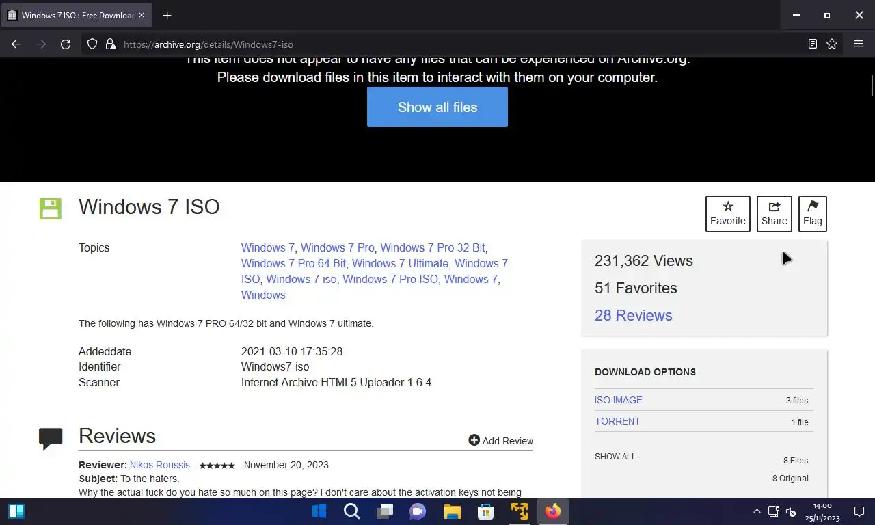Viewport: 875px width, 525px height.
Task: Select the 231,362 Views text
Action: tap(644, 260)
